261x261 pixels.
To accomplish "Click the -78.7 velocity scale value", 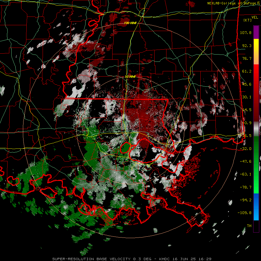I will tap(246, 187).
